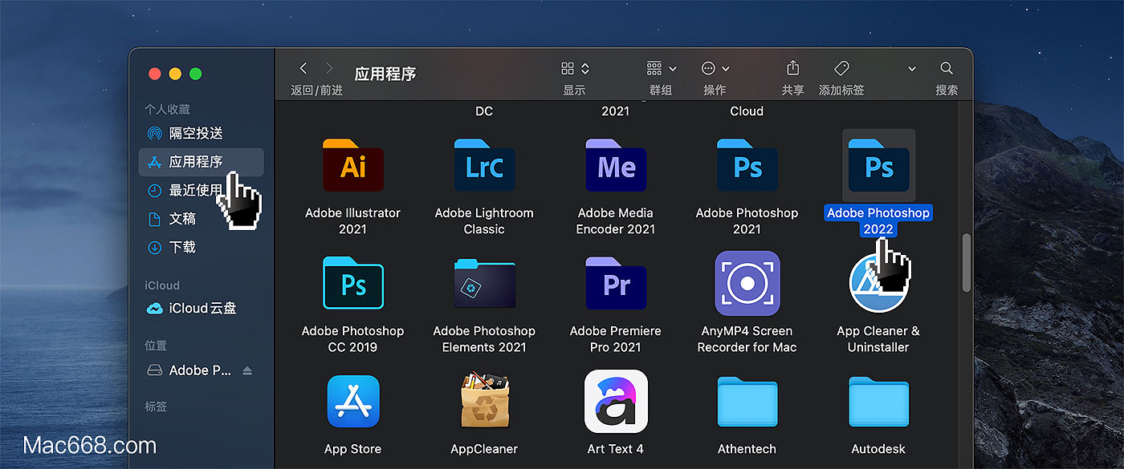Select the Adobe P... volume in sidebar
This screenshot has width=1124, height=469.
click(x=200, y=370)
